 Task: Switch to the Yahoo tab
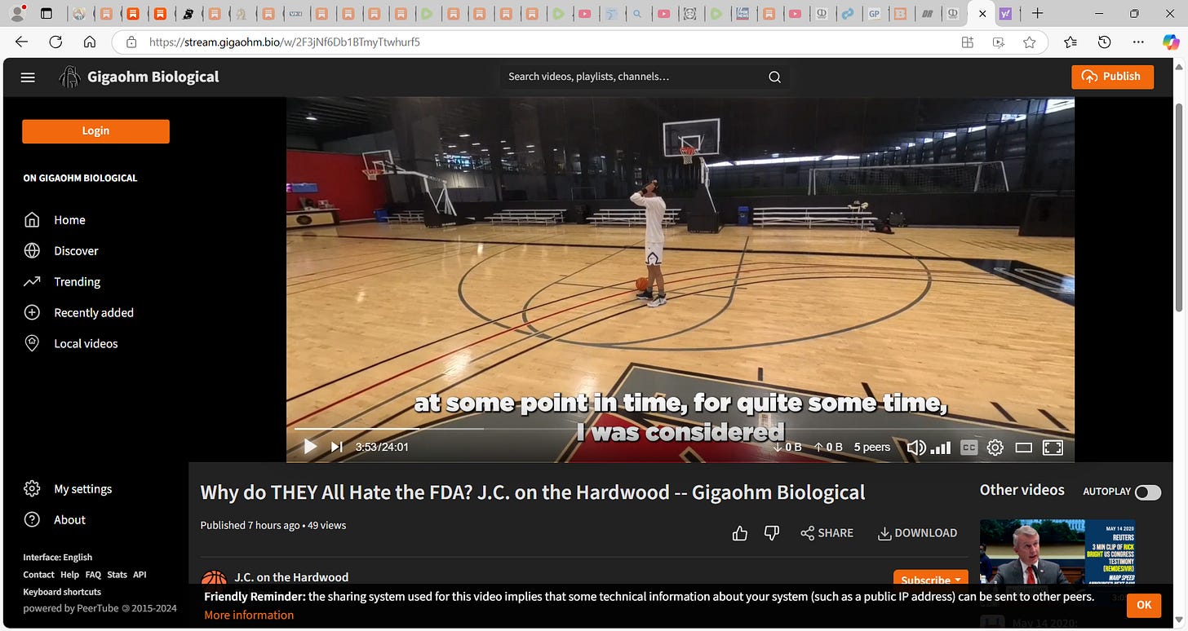tap(1005, 14)
